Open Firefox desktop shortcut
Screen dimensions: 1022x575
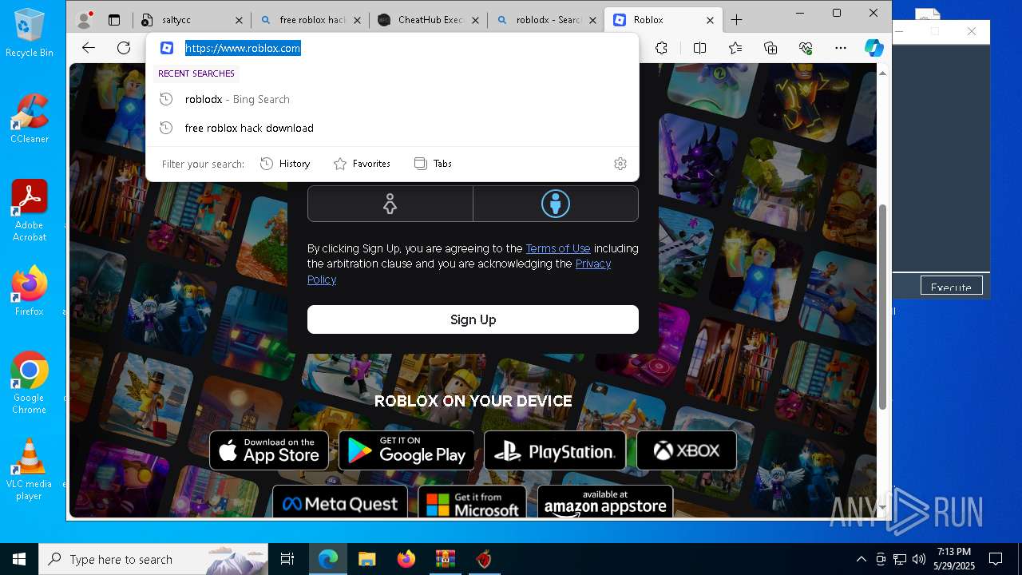30,291
